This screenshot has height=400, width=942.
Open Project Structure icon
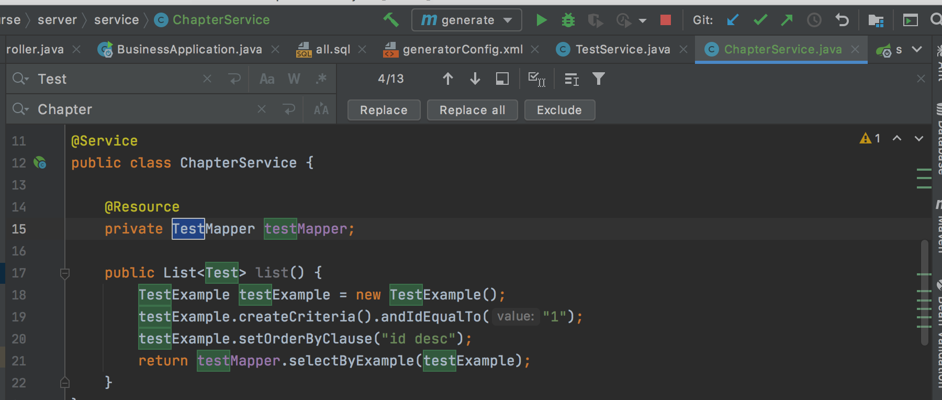click(x=876, y=20)
